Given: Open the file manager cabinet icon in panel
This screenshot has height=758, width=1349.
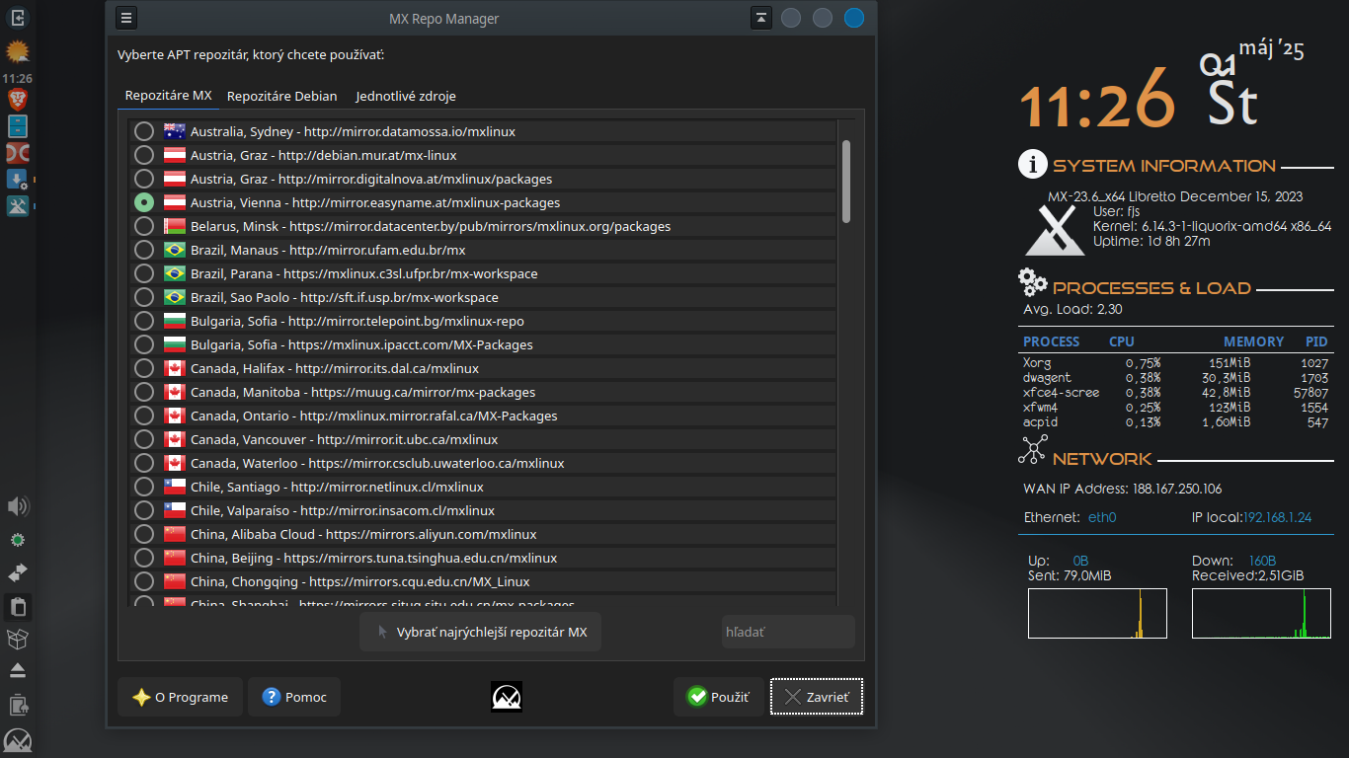Looking at the screenshot, I should [x=18, y=125].
